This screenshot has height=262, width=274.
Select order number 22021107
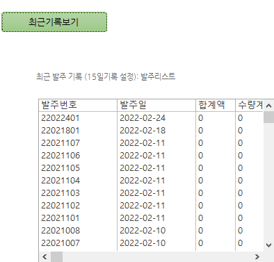coord(61,143)
